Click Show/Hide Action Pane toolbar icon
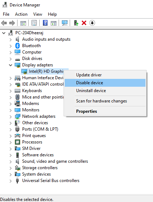Image resolution: width=153 pixels, height=202 pixels. [54, 23]
